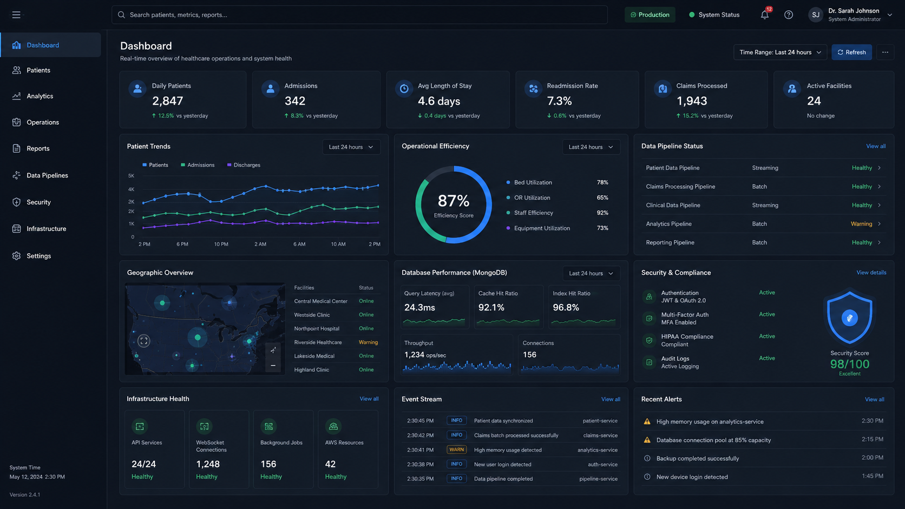Click the Readmission Rate card icon
The height and width of the screenshot is (509, 905).
click(x=533, y=89)
